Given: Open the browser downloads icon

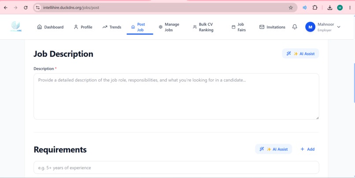Looking at the screenshot, I should click(x=330, y=7).
